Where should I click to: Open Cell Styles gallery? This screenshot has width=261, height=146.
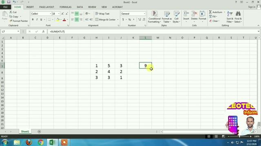pyautogui.click(x=176, y=17)
